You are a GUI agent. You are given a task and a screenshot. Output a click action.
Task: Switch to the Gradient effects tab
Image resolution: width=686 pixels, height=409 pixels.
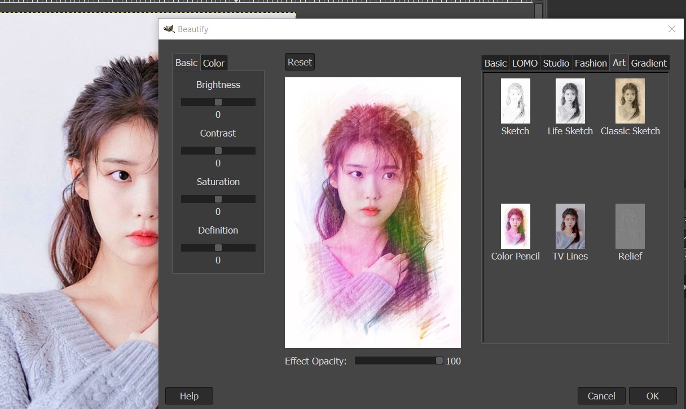649,63
